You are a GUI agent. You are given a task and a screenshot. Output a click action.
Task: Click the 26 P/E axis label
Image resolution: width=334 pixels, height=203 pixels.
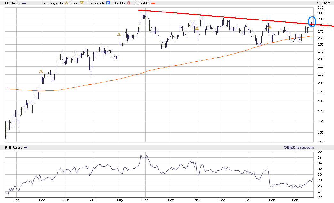click(320, 186)
